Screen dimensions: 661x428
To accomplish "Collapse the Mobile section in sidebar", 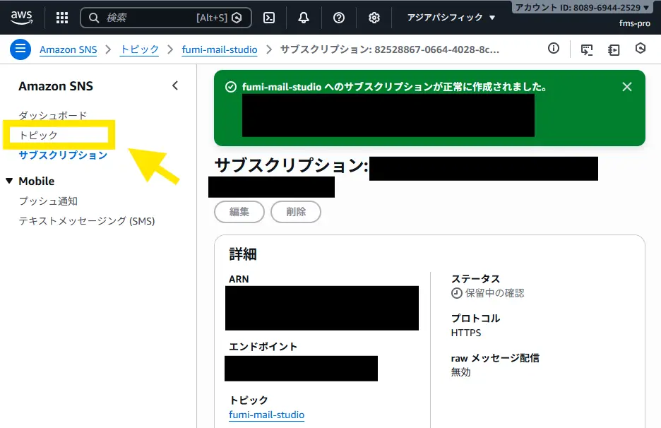I will pyautogui.click(x=9, y=181).
